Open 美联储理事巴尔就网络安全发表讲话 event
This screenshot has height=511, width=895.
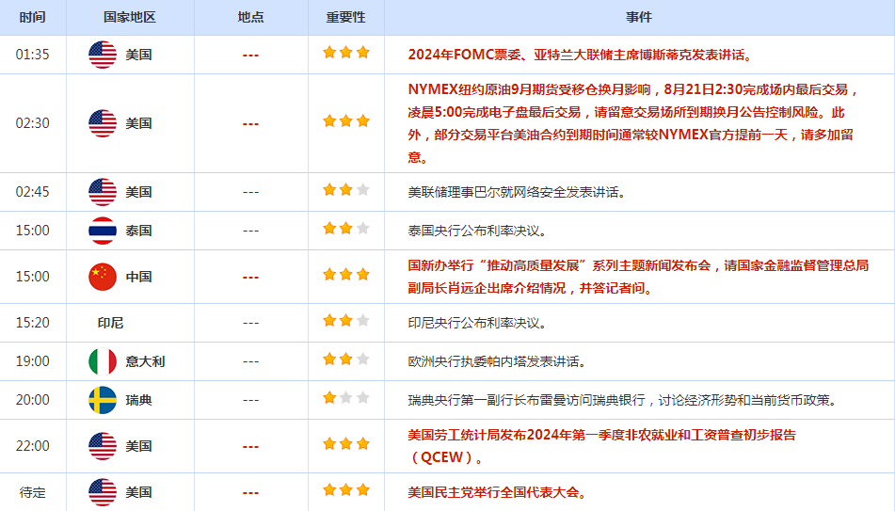[x=517, y=192]
